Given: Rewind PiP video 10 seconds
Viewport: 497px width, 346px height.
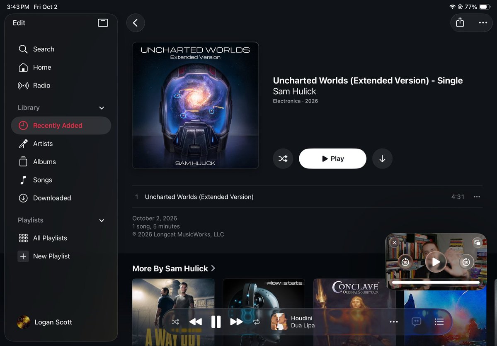Looking at the screenshot, I should coord(405,262).
